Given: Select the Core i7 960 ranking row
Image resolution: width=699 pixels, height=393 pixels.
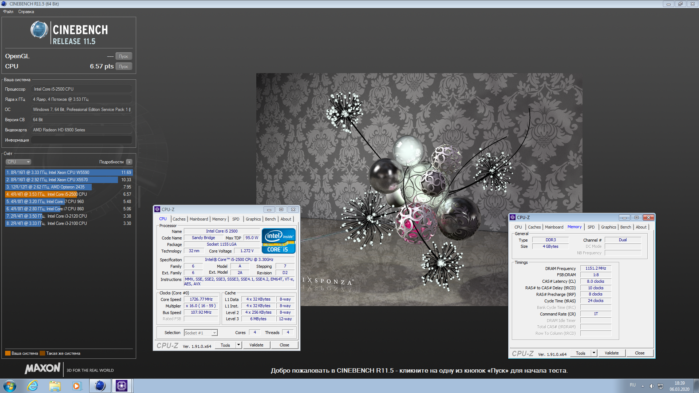Looking at the screenshot, I should [69, 202].
